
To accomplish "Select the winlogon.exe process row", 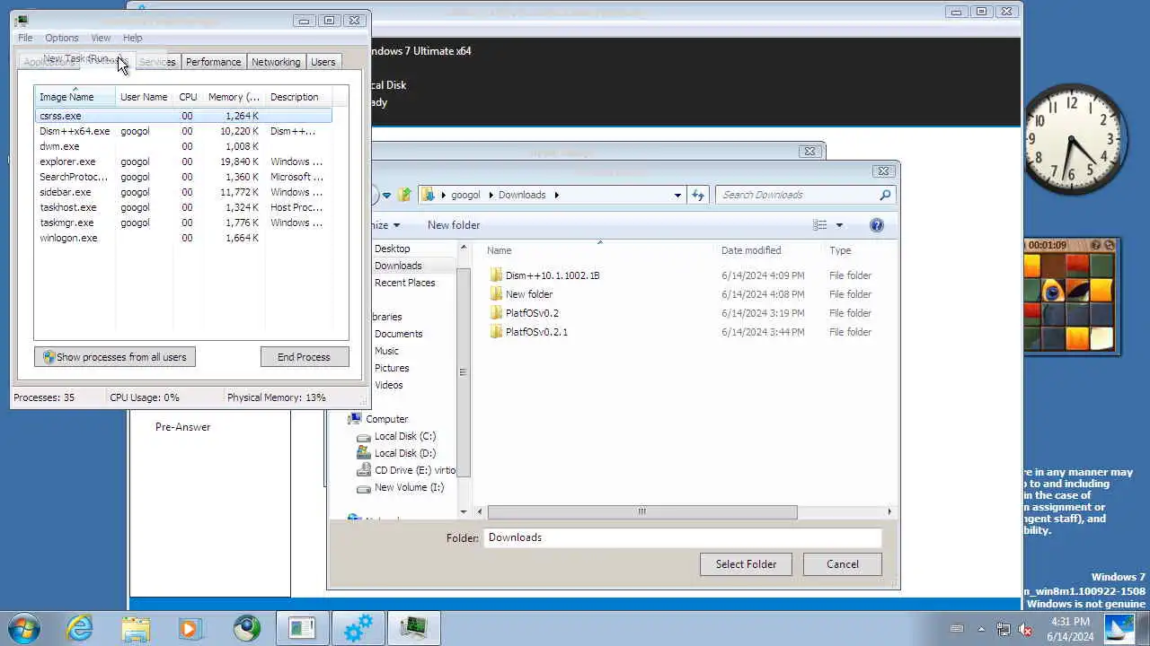I will tap(183, 238).
